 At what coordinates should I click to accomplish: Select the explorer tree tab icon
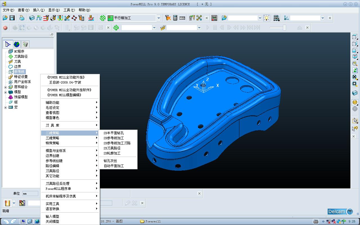(x=8, y=44)
